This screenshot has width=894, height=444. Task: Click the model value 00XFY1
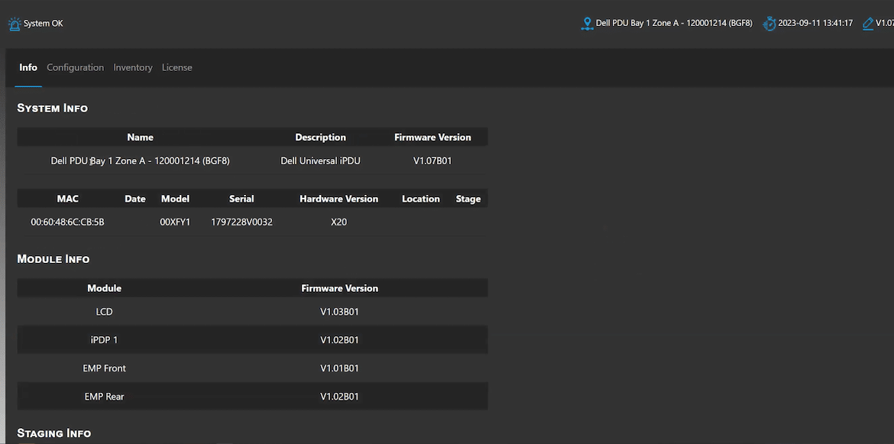[x=175, y=222]
